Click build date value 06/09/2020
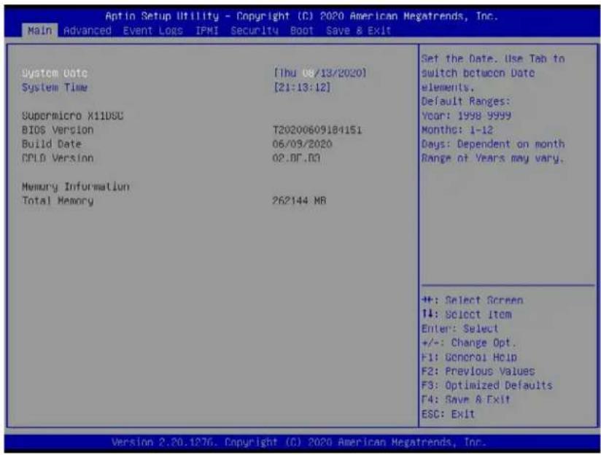 [302, 144]
